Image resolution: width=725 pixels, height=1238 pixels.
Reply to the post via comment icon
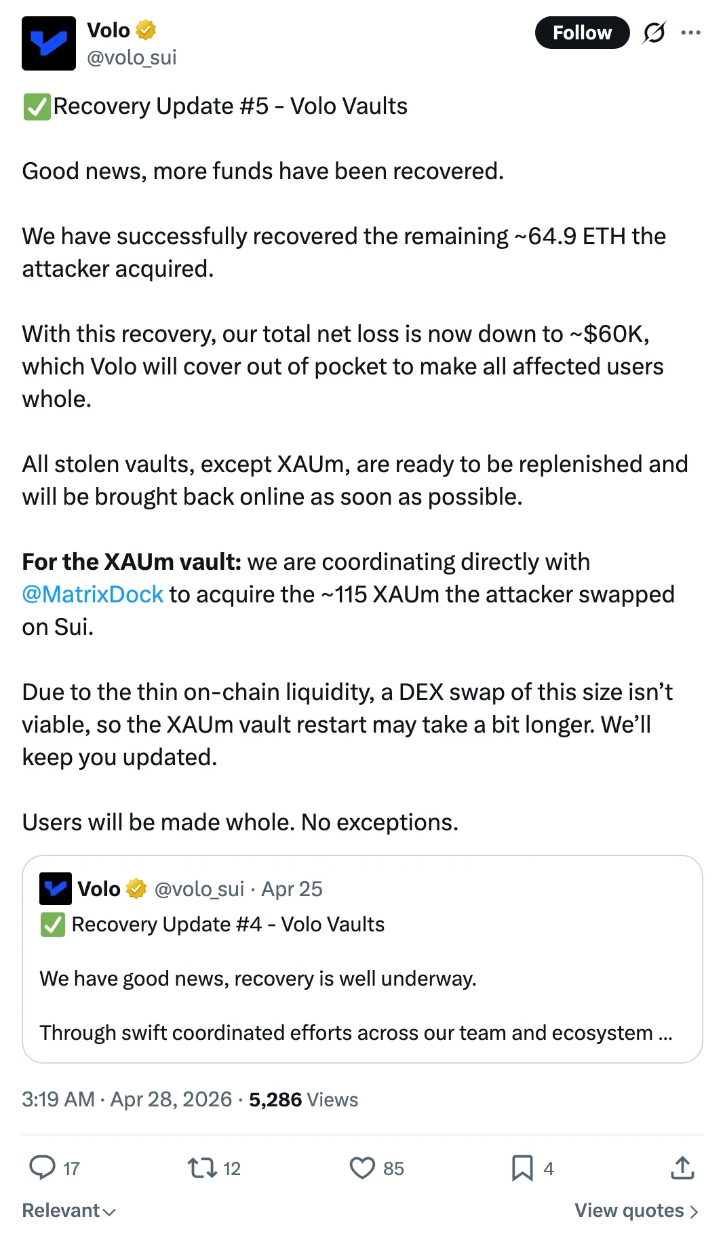(x=42, y=1167)
